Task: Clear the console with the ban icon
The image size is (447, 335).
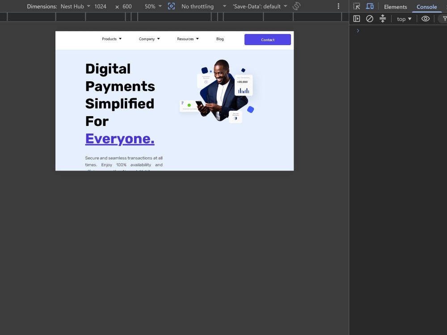Action: [x=370, y=19]
